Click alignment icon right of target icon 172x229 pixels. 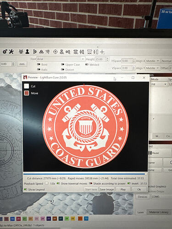[x=61, y=52]
